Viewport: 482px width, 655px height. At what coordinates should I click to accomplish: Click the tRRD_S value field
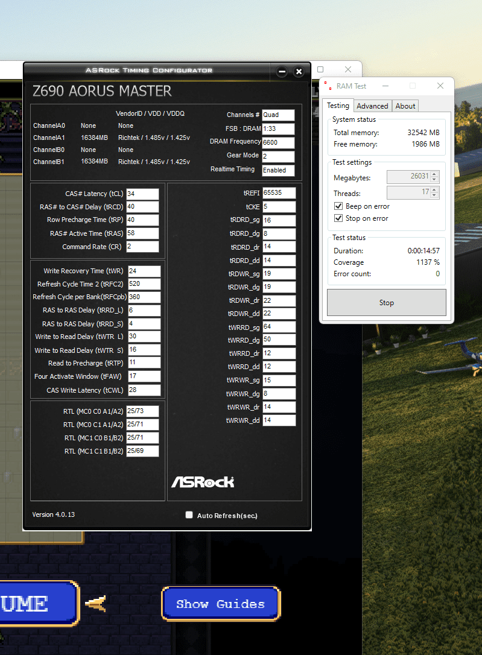(144, 324)
